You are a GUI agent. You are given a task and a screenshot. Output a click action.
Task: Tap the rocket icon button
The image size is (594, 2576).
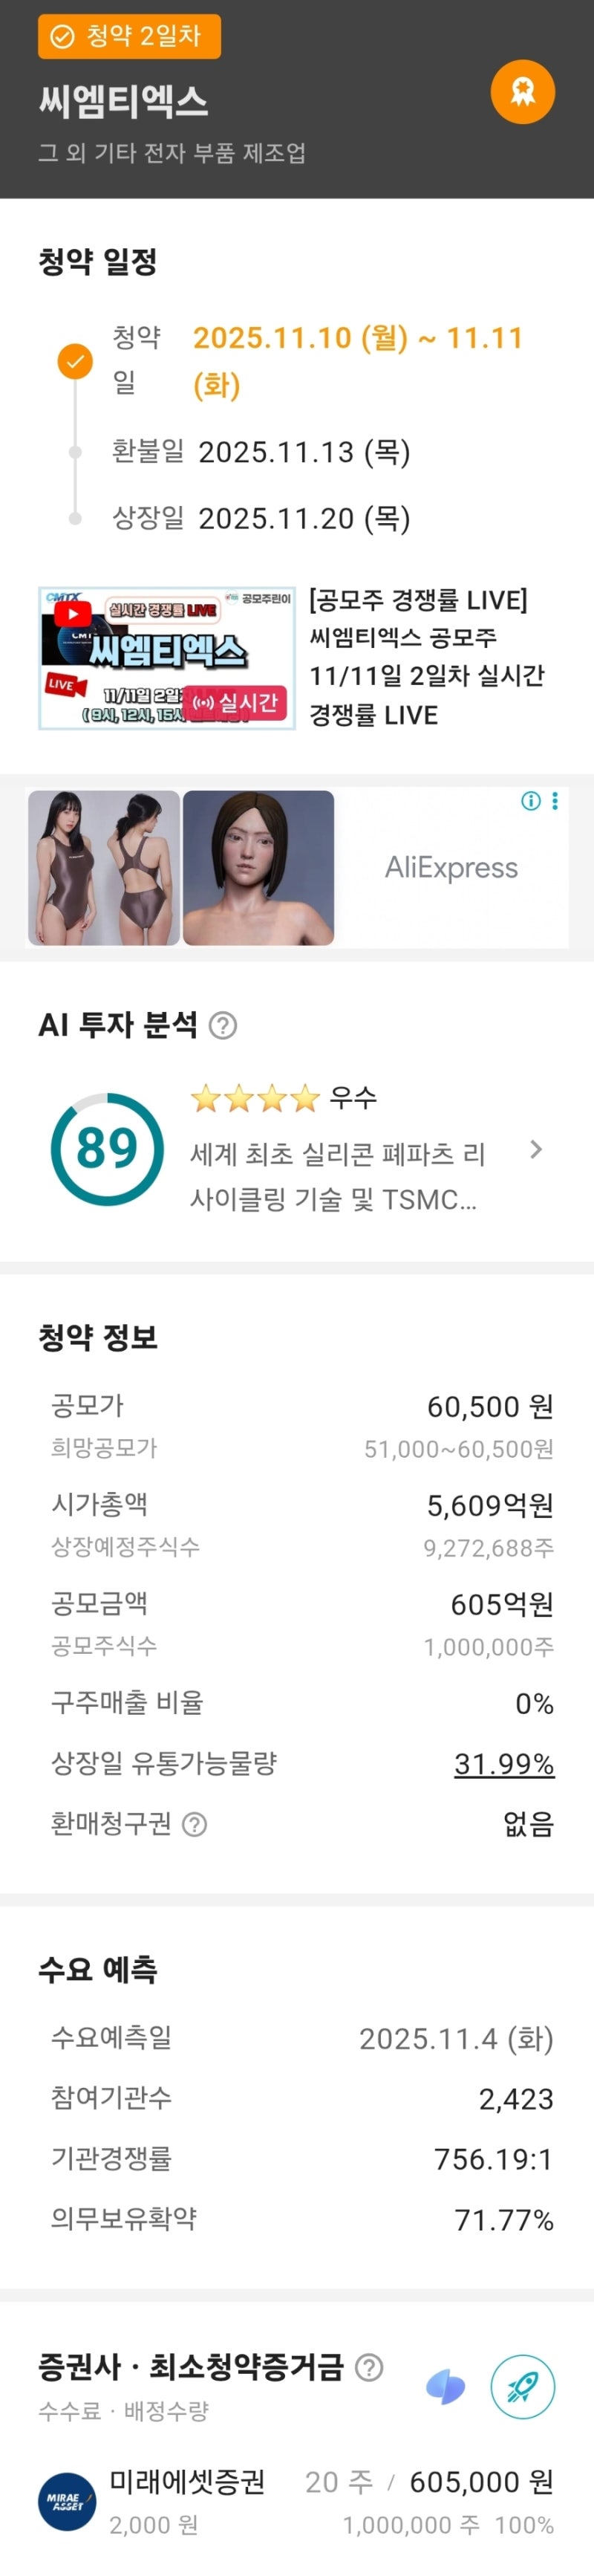tap(522, 2387)
